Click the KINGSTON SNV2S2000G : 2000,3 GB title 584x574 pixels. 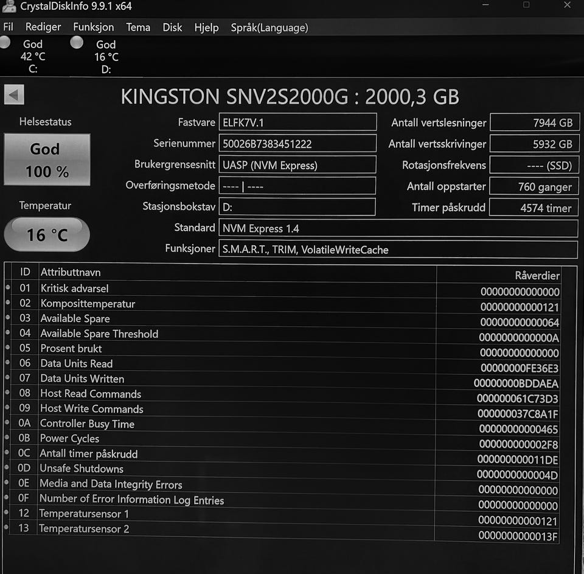coord(290,97)
